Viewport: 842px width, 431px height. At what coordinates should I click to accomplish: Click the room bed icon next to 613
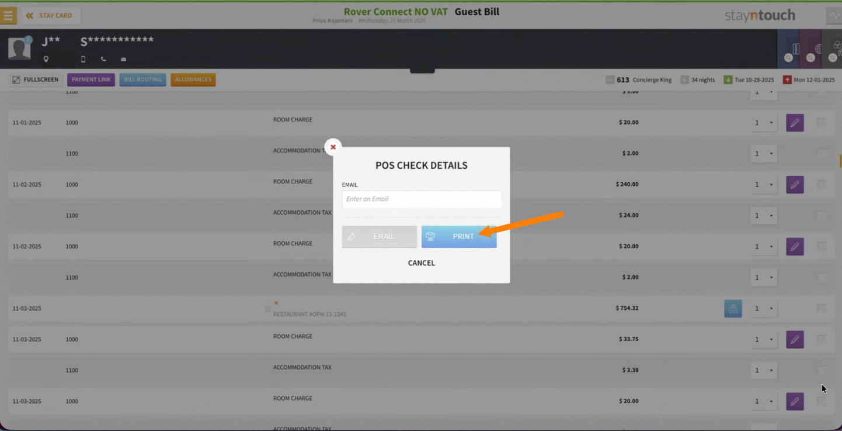click(610, 80)
